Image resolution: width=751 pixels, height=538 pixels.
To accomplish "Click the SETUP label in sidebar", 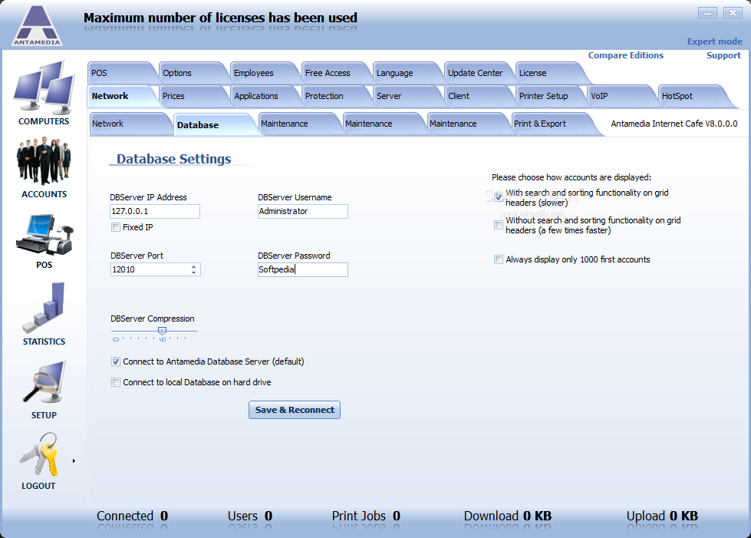I will pos(44,415).
